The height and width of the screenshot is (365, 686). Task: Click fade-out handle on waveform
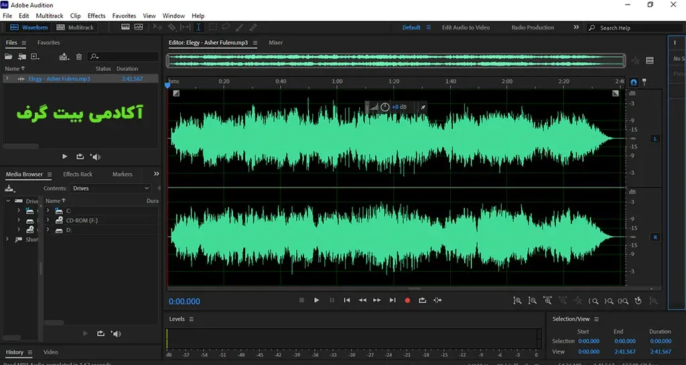[616, 93]
